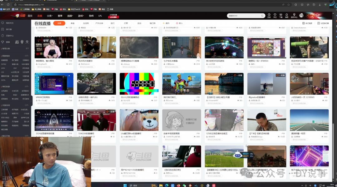Add page to favorites with star icon

click(289, 4)
